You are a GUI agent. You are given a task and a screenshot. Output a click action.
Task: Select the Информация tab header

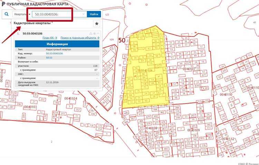click(57, 44)
